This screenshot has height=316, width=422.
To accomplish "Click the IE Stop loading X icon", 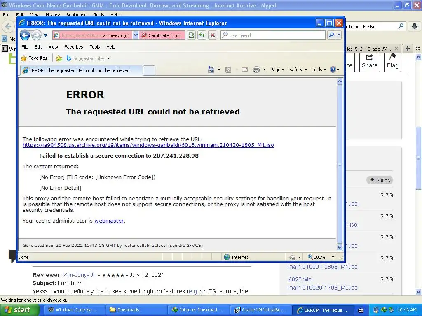I will [213, 35].
